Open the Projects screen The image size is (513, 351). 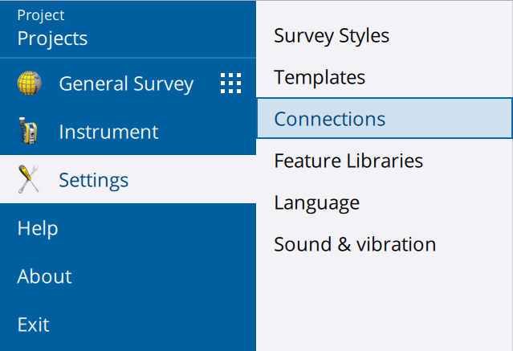click(52, 39)
